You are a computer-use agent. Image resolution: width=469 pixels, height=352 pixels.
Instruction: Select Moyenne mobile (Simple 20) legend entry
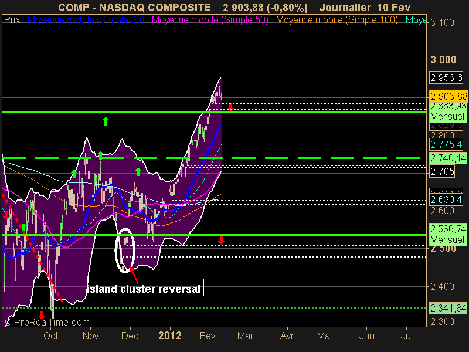point(86,20)
